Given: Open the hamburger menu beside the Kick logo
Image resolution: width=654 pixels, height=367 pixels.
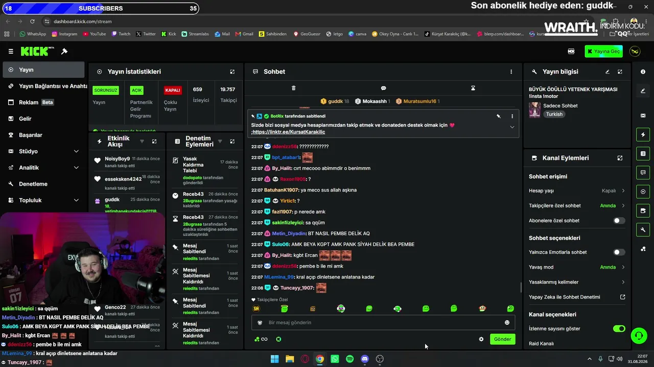Looking at the screenshot, I should pos(11,51).
